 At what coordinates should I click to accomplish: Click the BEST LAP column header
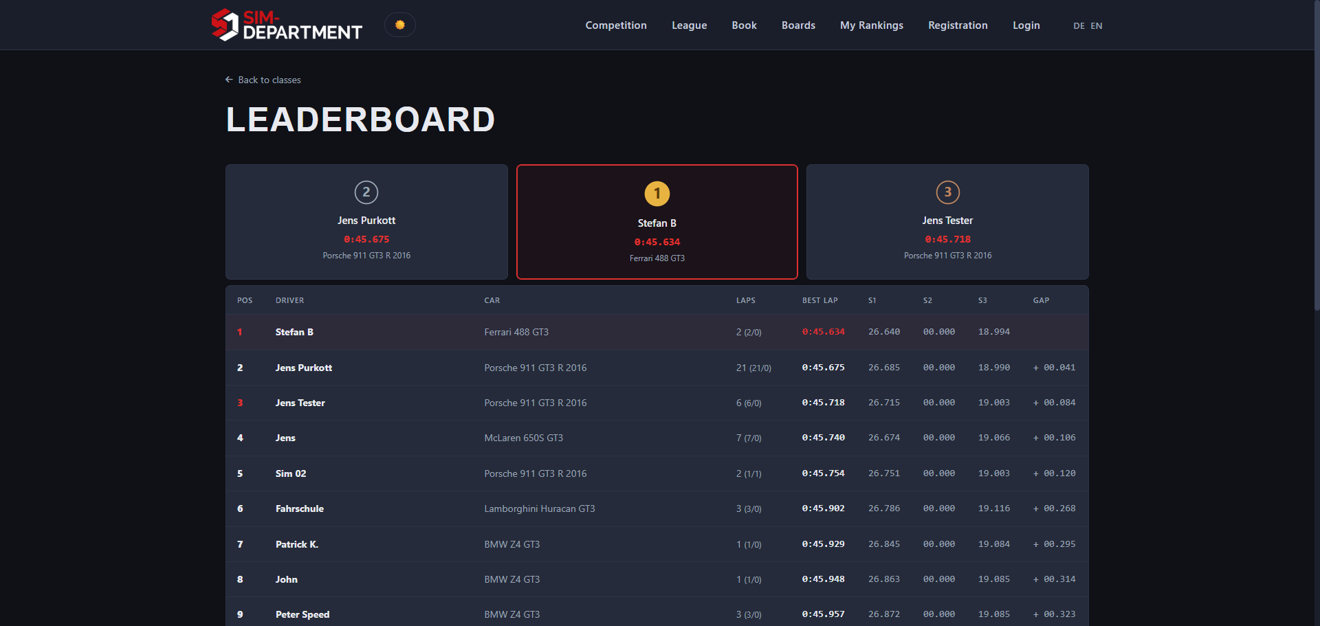point(819,300)
